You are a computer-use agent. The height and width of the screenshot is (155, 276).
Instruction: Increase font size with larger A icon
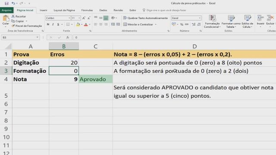(84, 18)
